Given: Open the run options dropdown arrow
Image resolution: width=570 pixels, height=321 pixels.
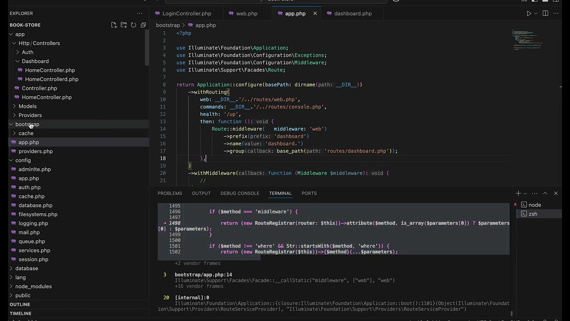Looking at the screenshot, I should [536, 13].
